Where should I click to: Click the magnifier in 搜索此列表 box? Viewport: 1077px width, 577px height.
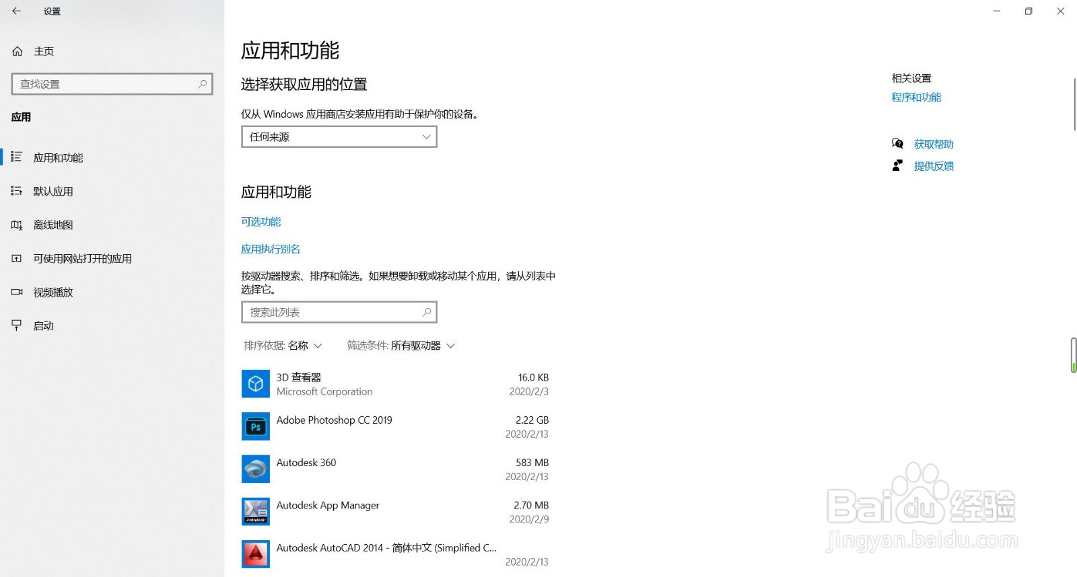426,312
